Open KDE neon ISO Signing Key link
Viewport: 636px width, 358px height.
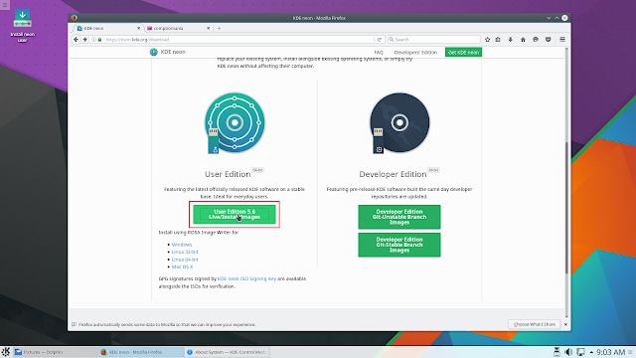pos(246,278)
